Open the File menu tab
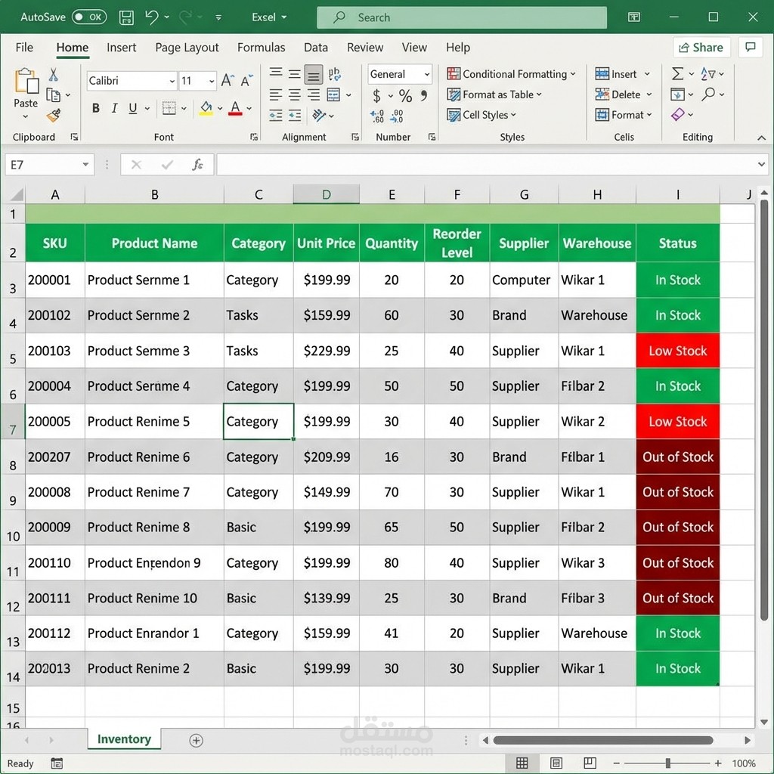The image size is (774, 774). (24, 48)
